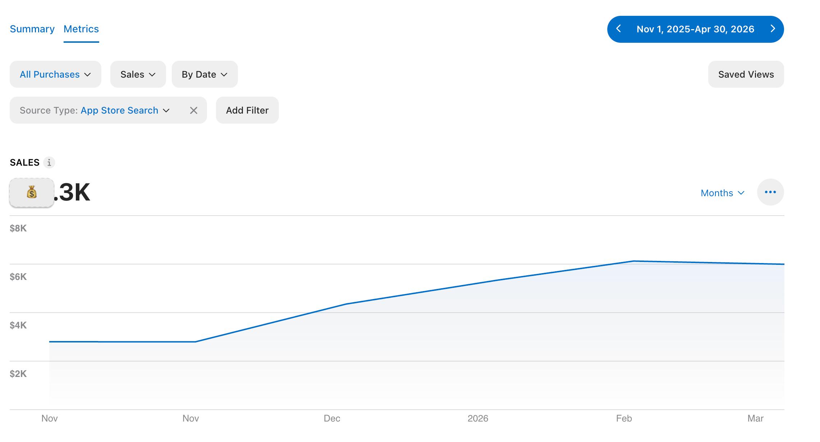Select the Metrics tab
Viewport: 820px width, 442px height.
(81, 29)
